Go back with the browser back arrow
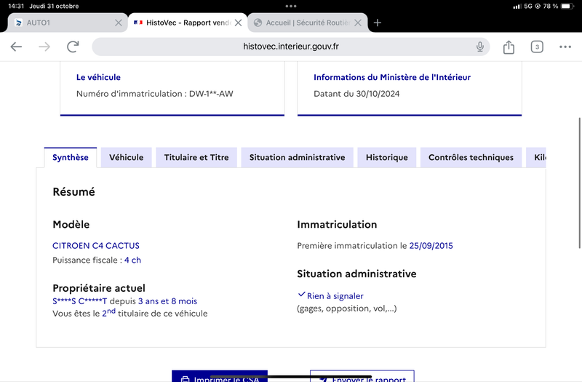 (x=16, y=47)
